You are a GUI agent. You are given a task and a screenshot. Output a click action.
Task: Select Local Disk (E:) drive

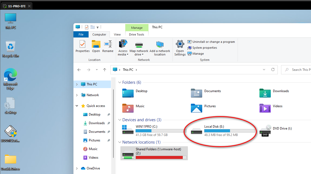pyautogui.click(x=223, y=131)
